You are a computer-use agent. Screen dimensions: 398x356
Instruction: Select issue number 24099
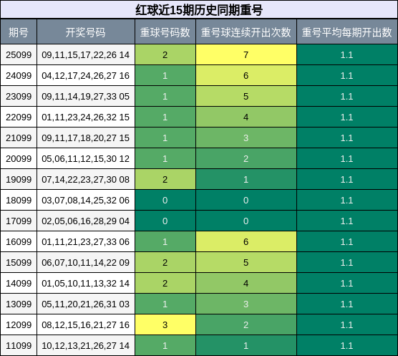[x=19, y=76]
